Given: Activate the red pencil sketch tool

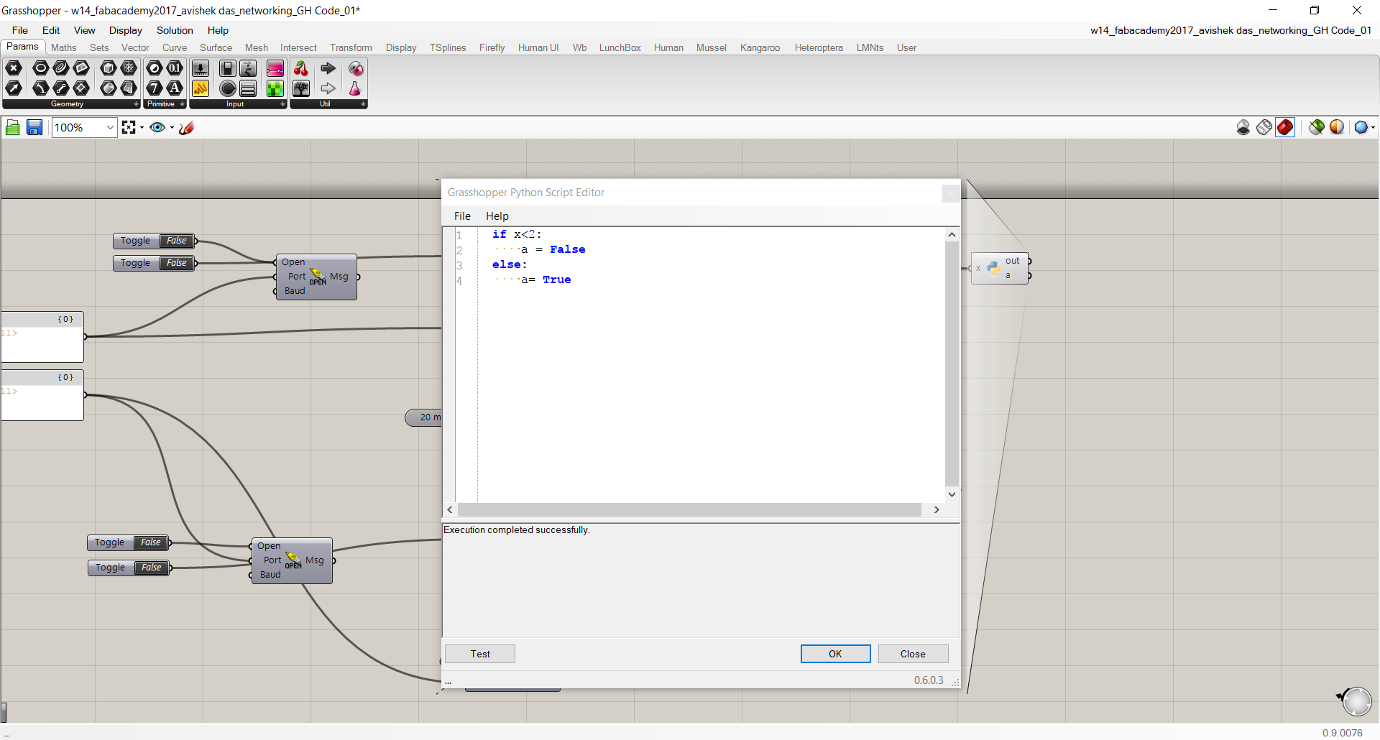Looking at the screenshot, I should coord(187,128).
